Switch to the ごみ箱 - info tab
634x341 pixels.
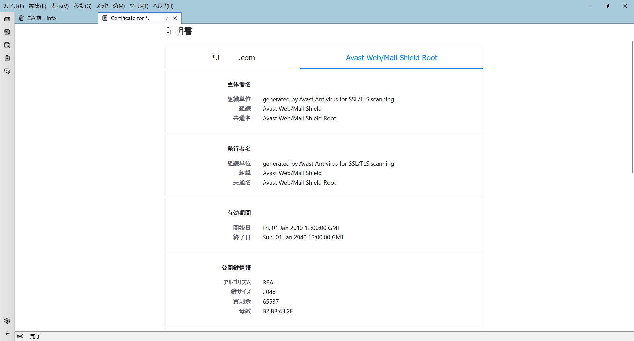tap(56, 18)
